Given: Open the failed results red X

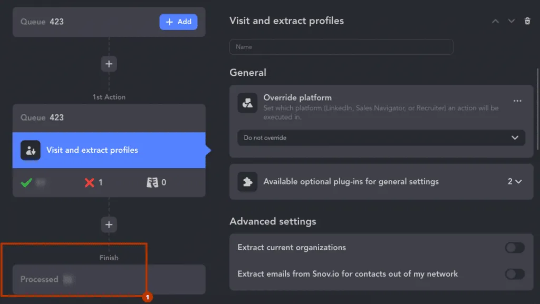Looking at the screenshot, I should 89,182.
